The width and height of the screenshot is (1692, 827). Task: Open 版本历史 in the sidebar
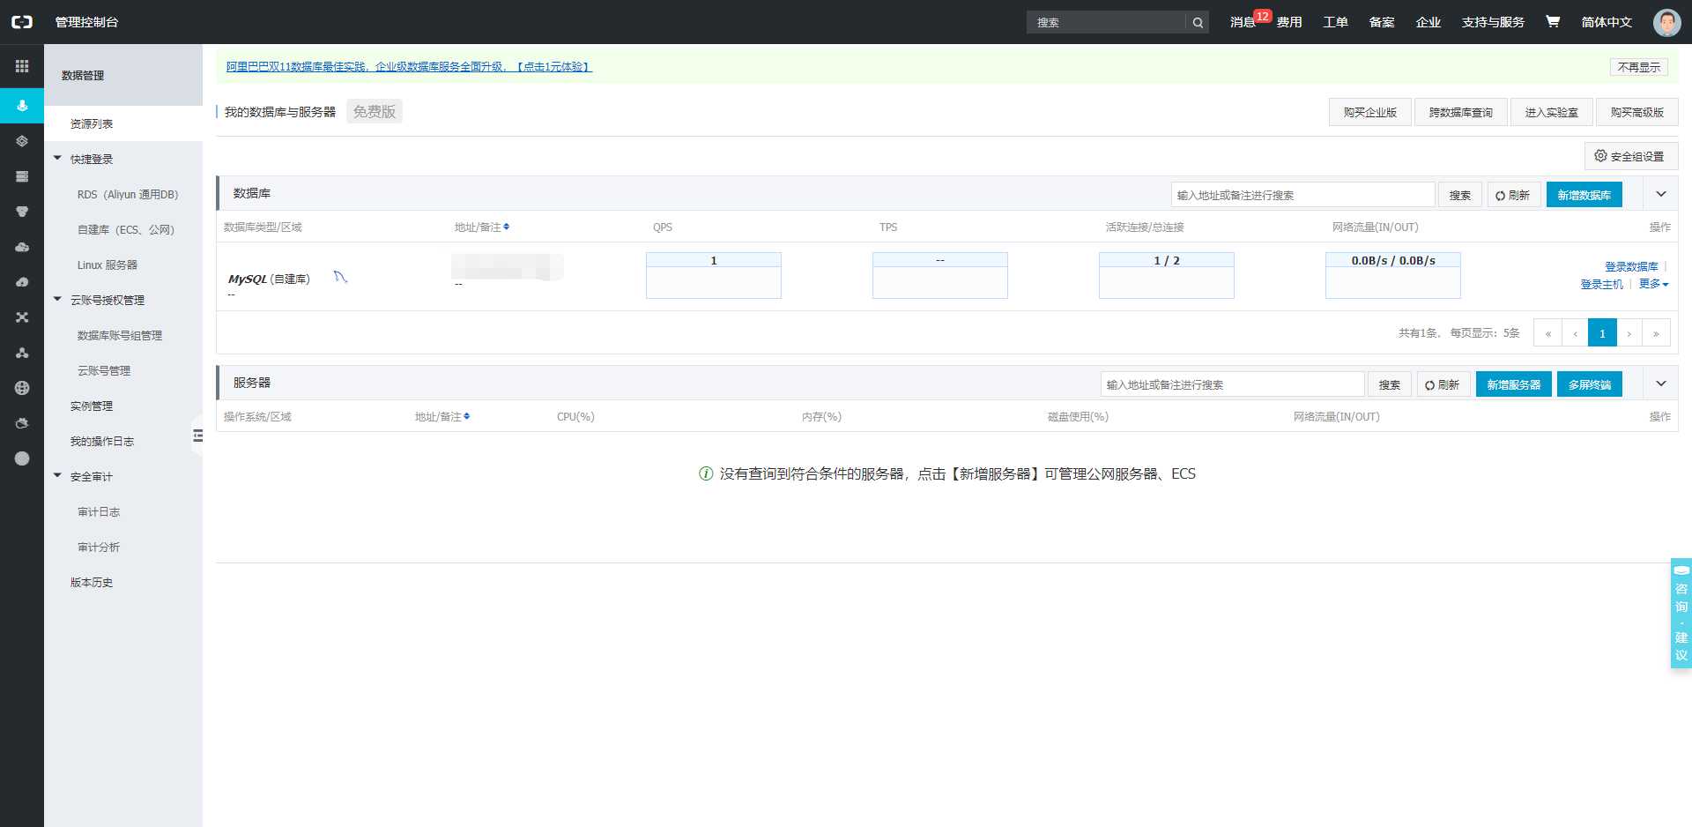coord(92,582)
